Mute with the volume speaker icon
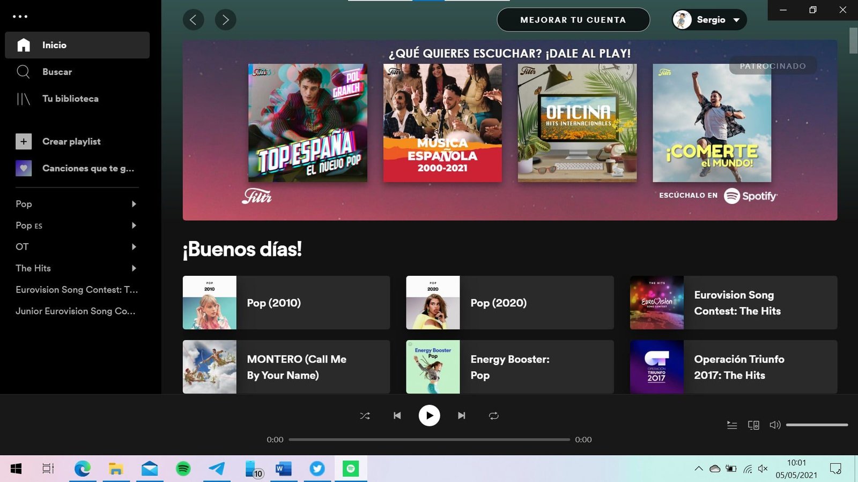Viewport: 858px width, 482px height. (775, 425)
